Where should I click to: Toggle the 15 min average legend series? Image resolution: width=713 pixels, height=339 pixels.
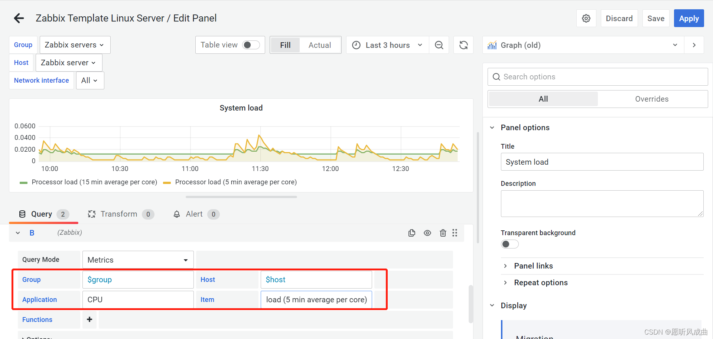click(x=94, y=182)
